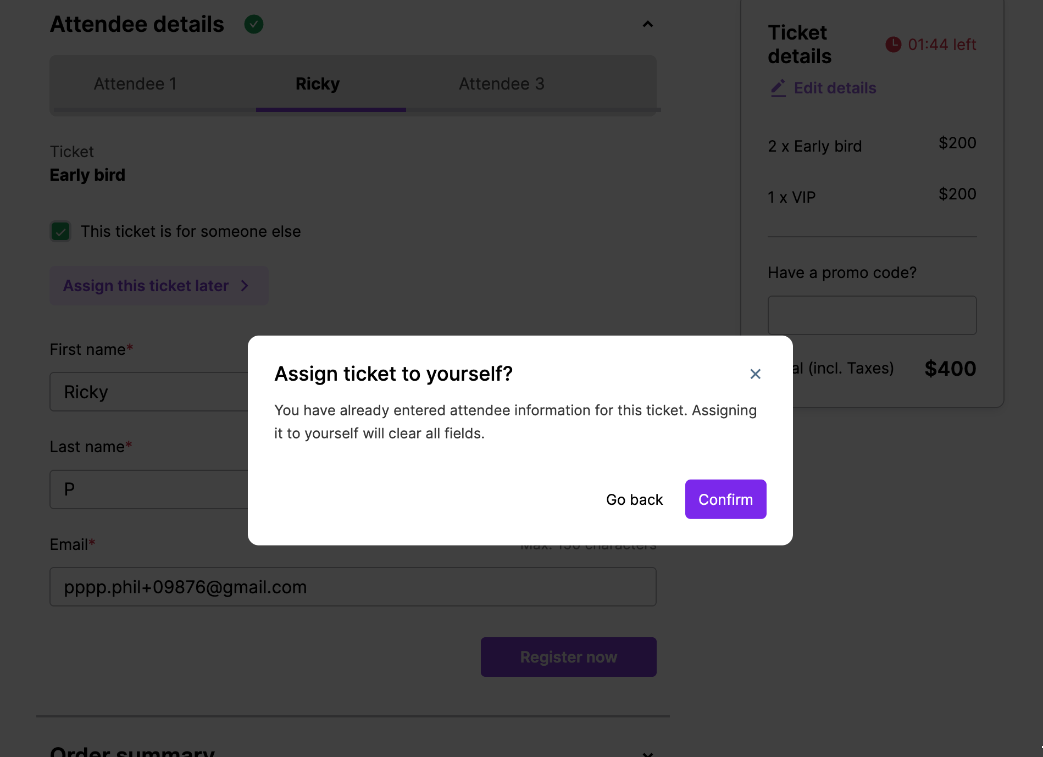1043x757 pixels.
Task: Click Assign this ticket later
Action: [x=146, y=286]
